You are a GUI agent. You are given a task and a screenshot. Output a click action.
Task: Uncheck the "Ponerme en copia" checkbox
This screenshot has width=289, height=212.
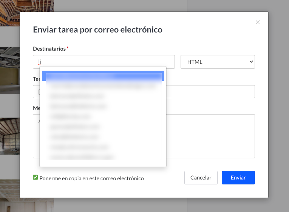[36, 177]
